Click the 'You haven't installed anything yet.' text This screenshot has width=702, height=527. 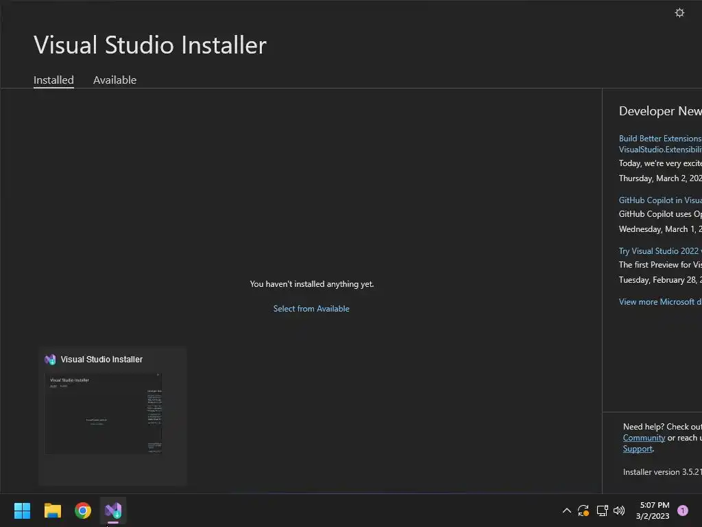tap(312, 284)
